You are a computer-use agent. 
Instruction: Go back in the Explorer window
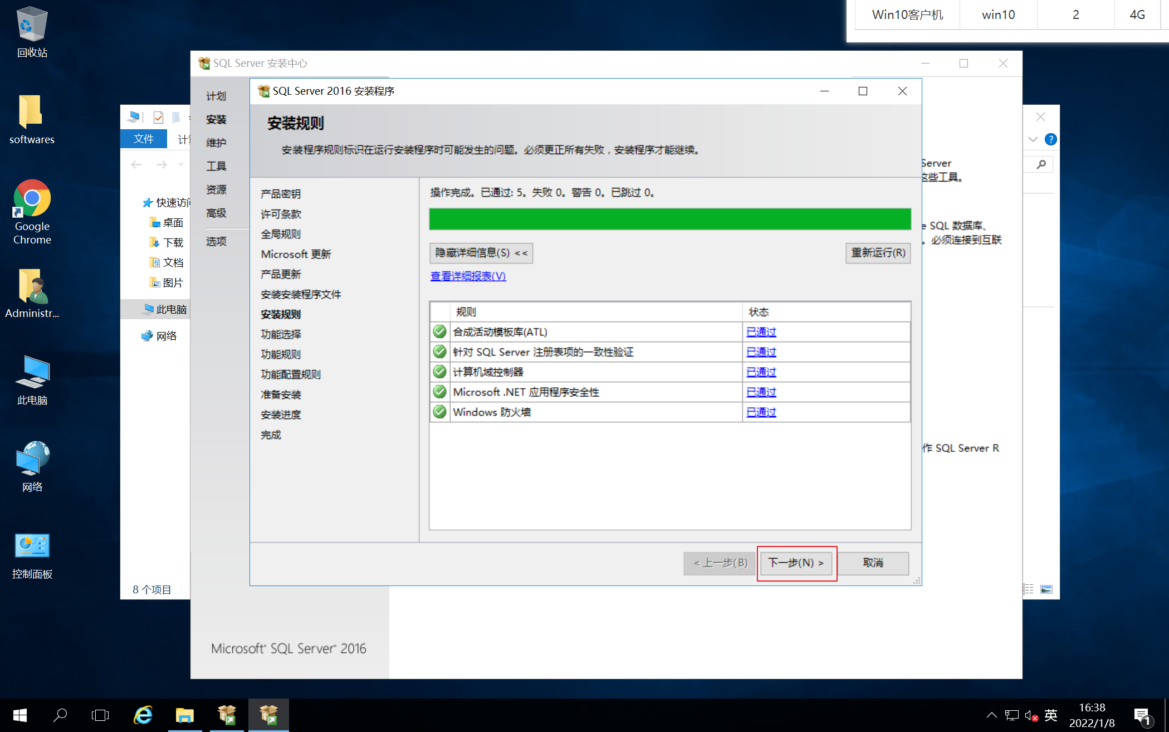(x=136, y=164)
